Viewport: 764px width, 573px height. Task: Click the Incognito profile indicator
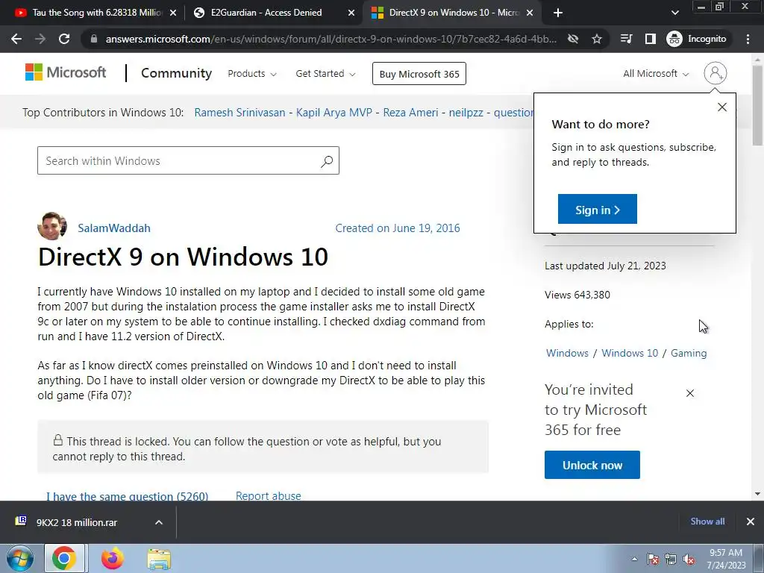click(x=697, y=39)
